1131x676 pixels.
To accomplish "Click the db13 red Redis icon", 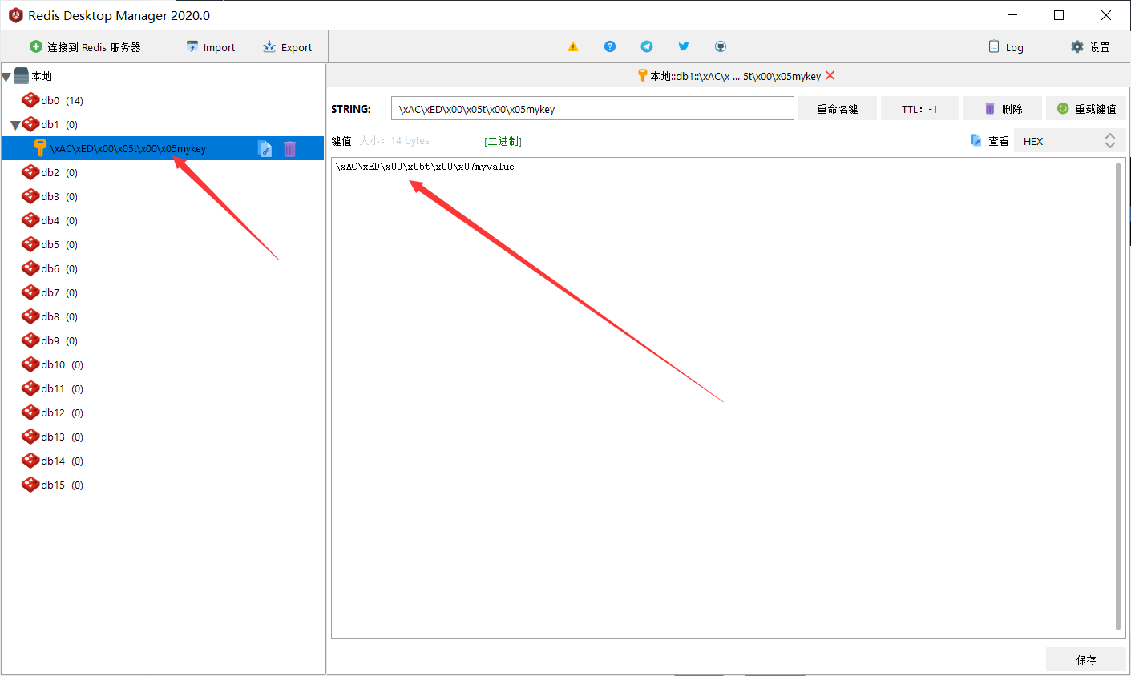I will click(30, 437).
